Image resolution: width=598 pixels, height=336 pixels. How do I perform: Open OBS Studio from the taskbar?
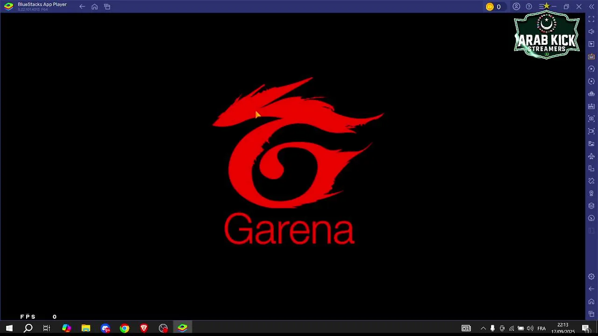163,329
